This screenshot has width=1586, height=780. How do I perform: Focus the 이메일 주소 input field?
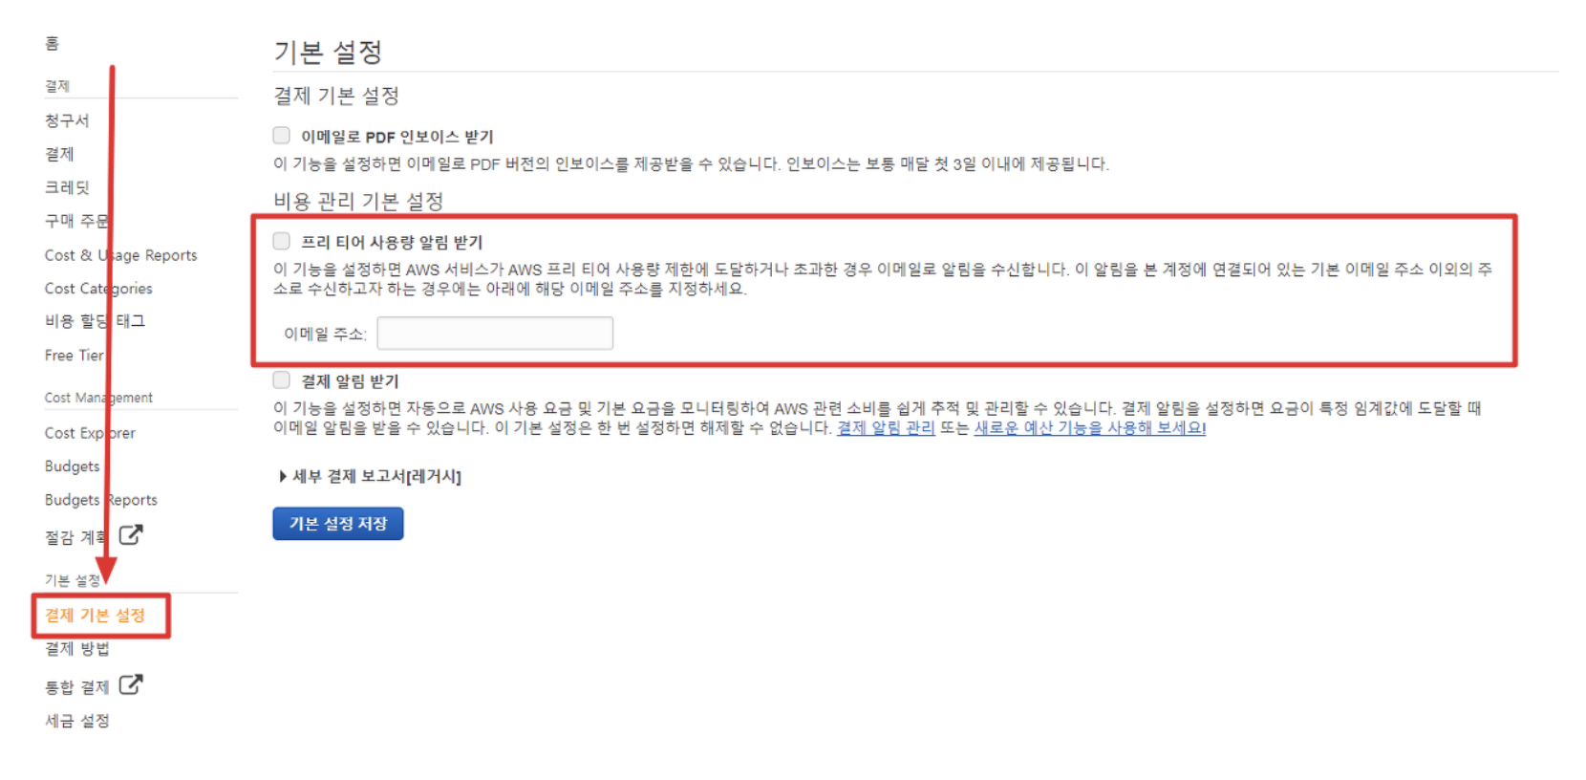(495, 334)
